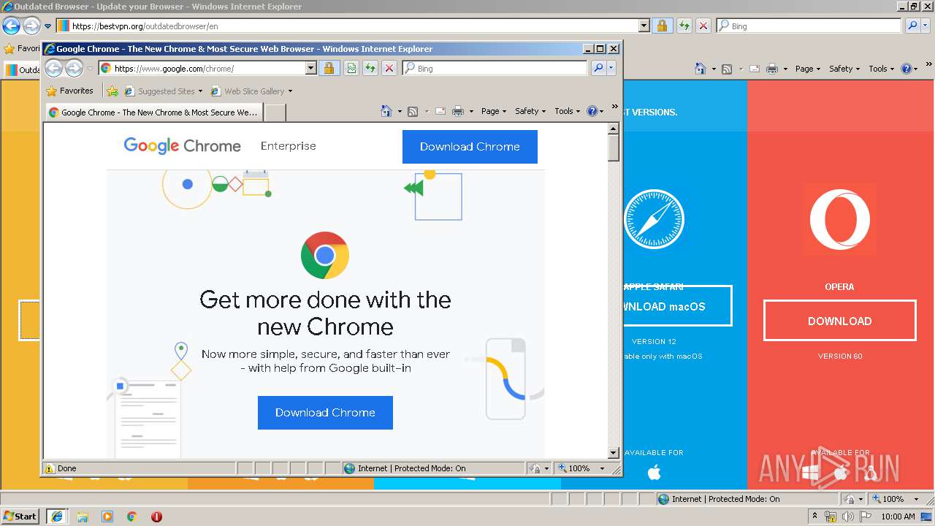Click the Opera logo in red panel
The width and height of the screenshot is (935, 526).
840,219
